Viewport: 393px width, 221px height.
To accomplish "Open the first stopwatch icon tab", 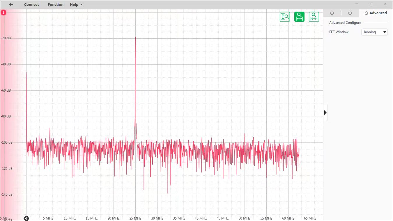I will coord(332,13).
